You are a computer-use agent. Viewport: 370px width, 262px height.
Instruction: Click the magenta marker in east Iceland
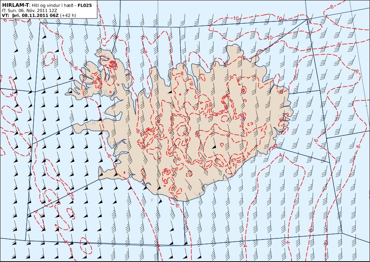pos(242,116)
